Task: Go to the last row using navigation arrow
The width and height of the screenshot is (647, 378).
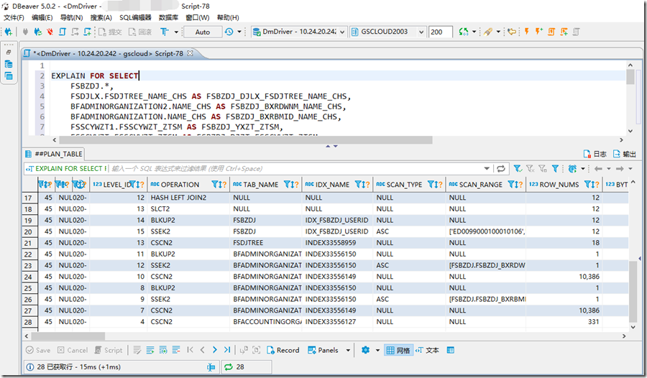Action: (227, 350)
